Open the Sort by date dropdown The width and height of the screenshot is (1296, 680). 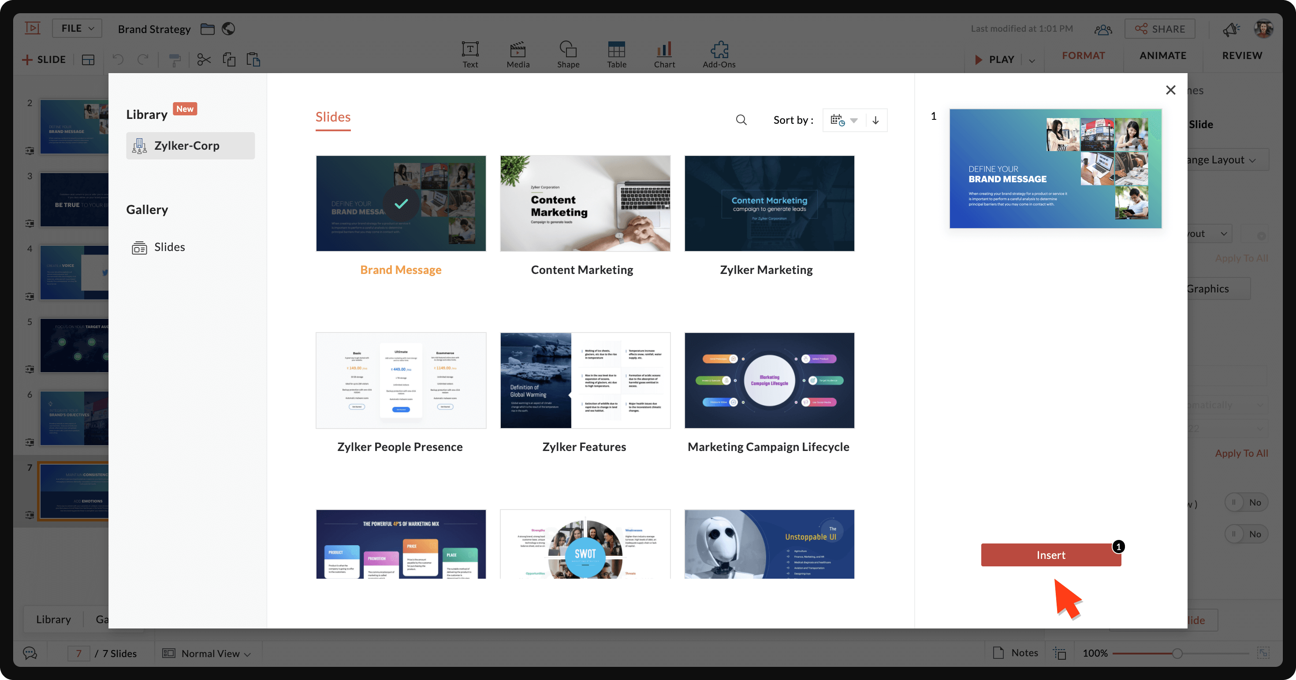tap(844, 120)
